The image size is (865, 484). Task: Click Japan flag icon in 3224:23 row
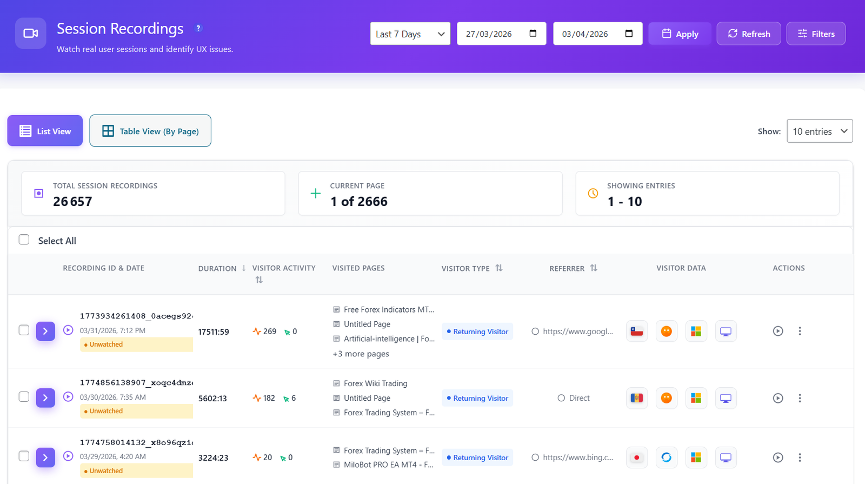click(637, 458)
